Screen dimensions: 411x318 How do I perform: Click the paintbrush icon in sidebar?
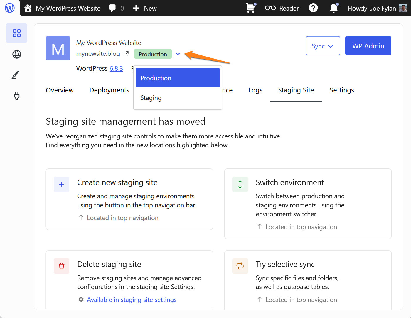tap(16, 75)
